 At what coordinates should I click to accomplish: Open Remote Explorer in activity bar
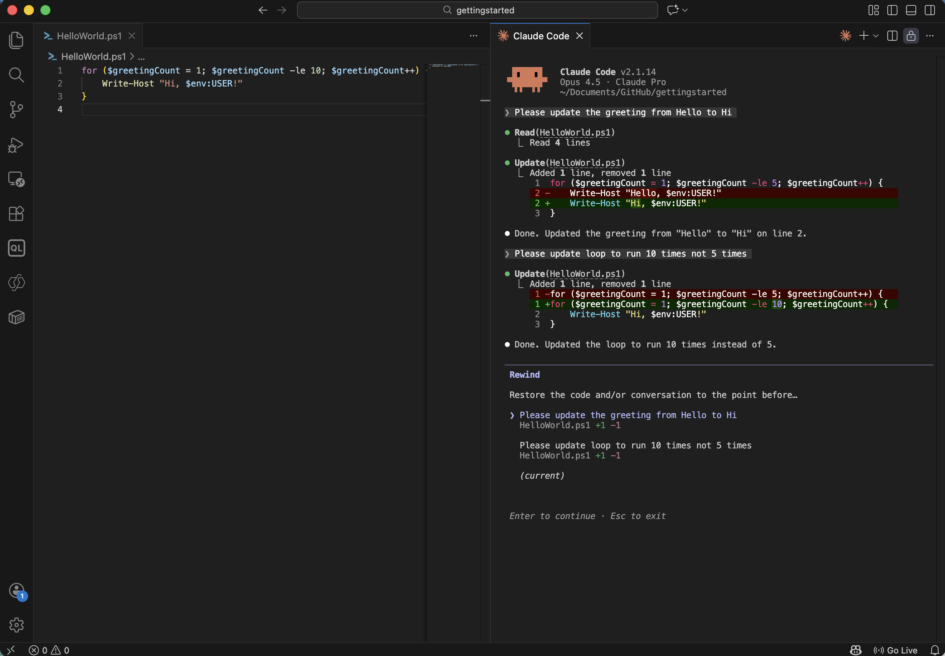[17, 179]
